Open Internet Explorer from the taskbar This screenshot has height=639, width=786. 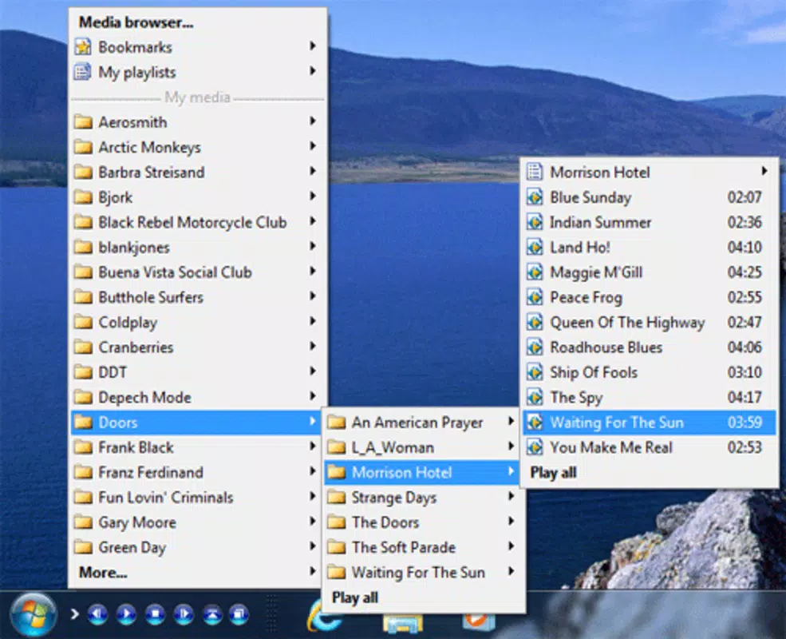323,617
